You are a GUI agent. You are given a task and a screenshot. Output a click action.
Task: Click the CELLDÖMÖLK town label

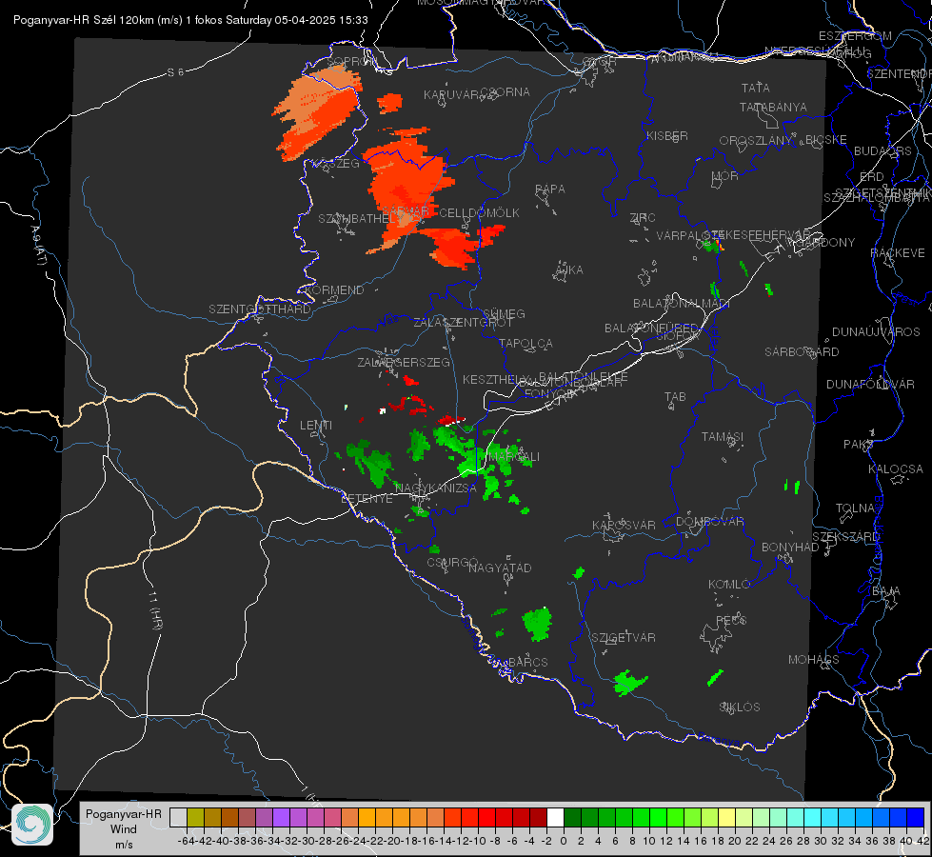click(x=479, y=213)
